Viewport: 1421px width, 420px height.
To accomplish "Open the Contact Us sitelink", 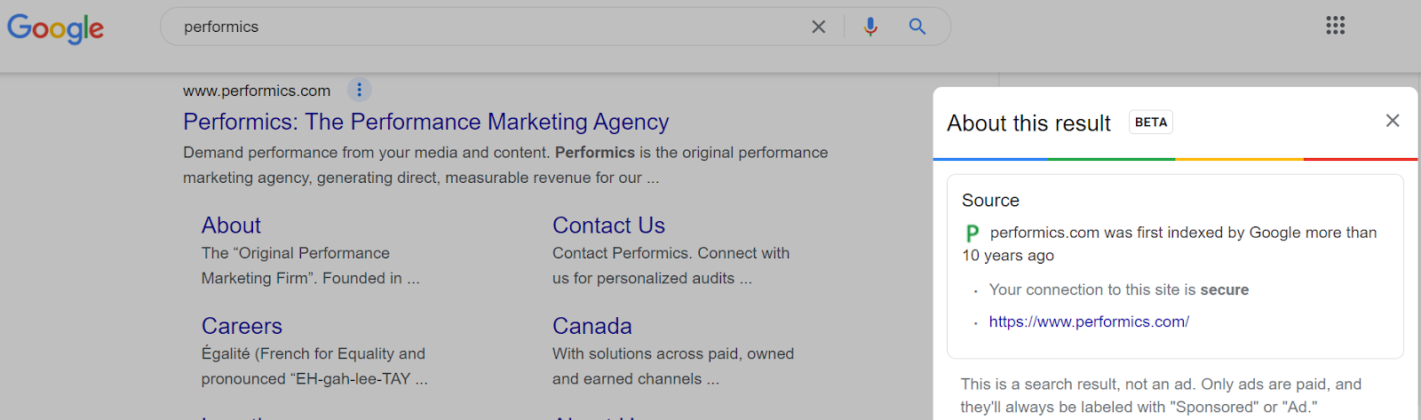I will point(608,226).
